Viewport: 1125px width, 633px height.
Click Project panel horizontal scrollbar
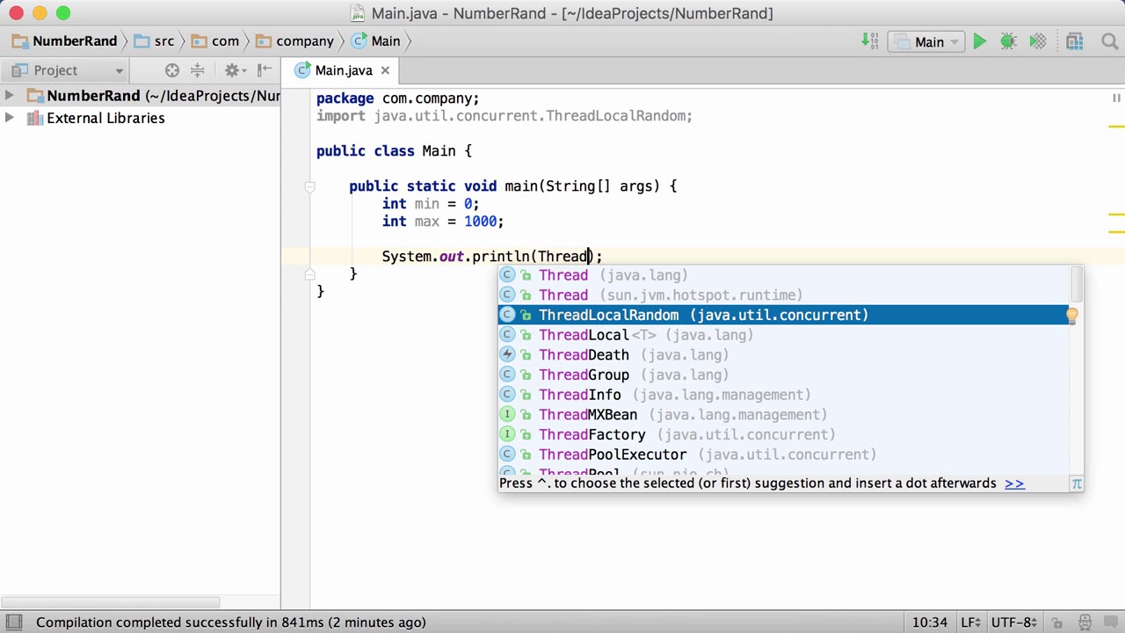[x=110, y=603]
